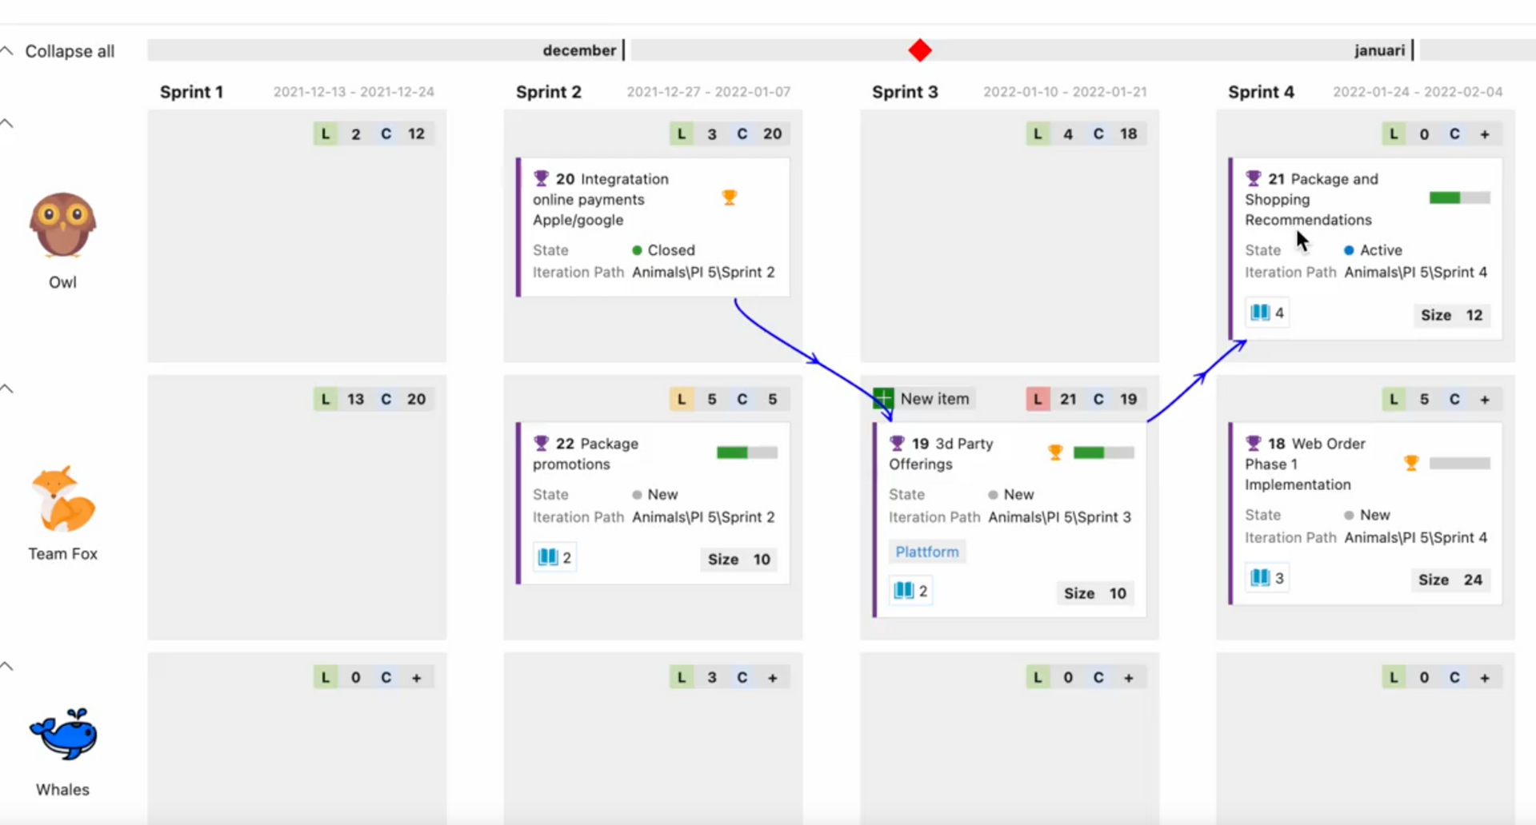The image size is (1536, 825).
Task: Click purple trophy icon on feature 18
Action: point(1253,443)
